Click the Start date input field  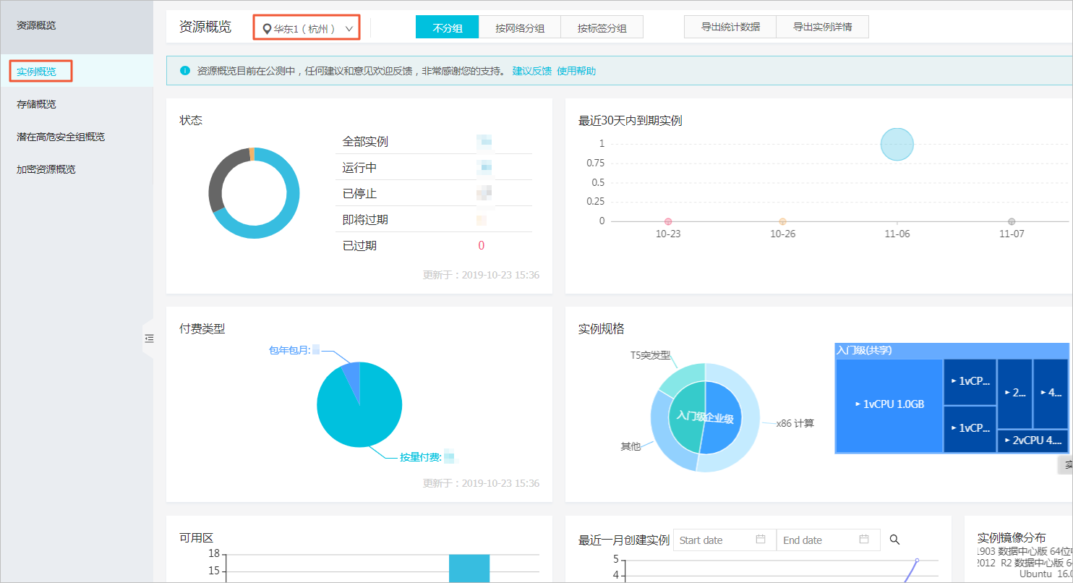click(724, 540)
